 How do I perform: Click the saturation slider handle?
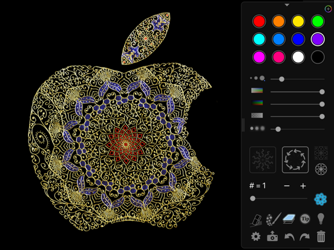[322, 92]
